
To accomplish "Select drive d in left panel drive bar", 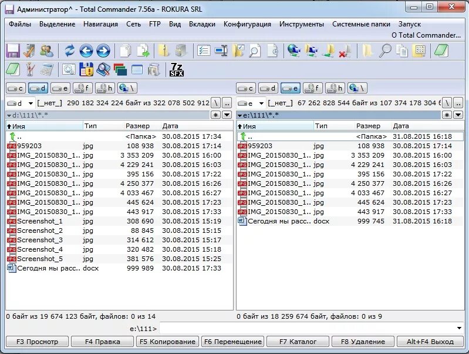I will point(38,88).
